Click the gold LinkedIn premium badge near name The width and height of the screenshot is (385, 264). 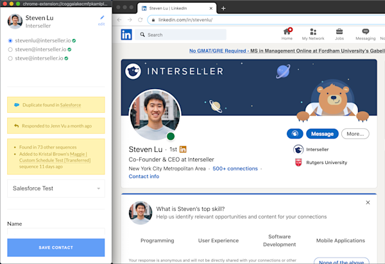183,149
